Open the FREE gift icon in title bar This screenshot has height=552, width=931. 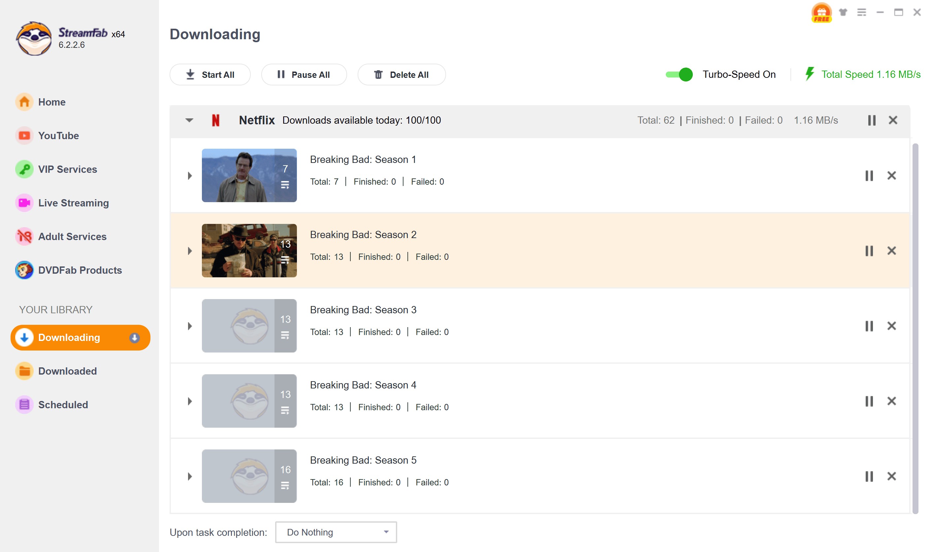821,12
